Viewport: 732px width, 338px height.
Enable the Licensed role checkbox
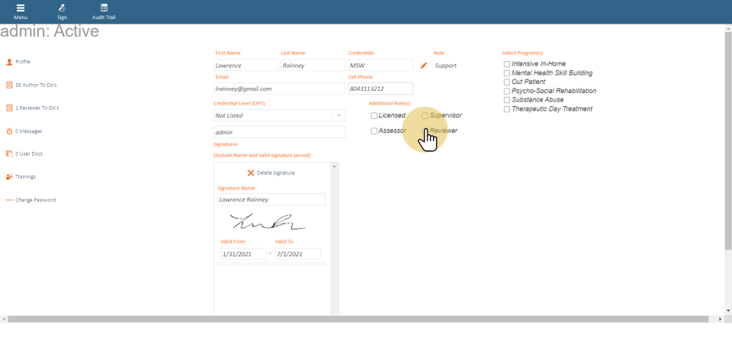pyautogui.click(x=374, y=116)
